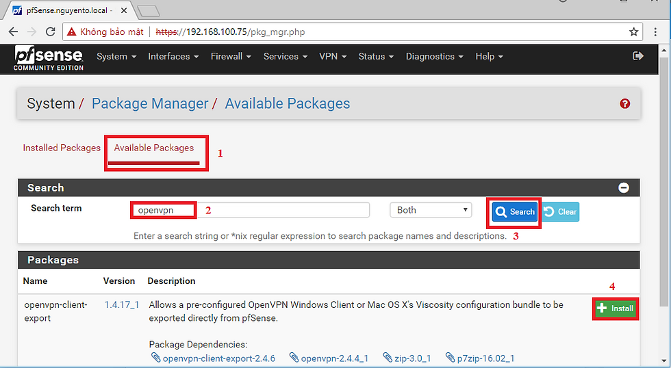Open dependency link zip-3.0_1
The height and width of the screenshot is (368, 671).
pyautogui.click(x=407, y=358)
